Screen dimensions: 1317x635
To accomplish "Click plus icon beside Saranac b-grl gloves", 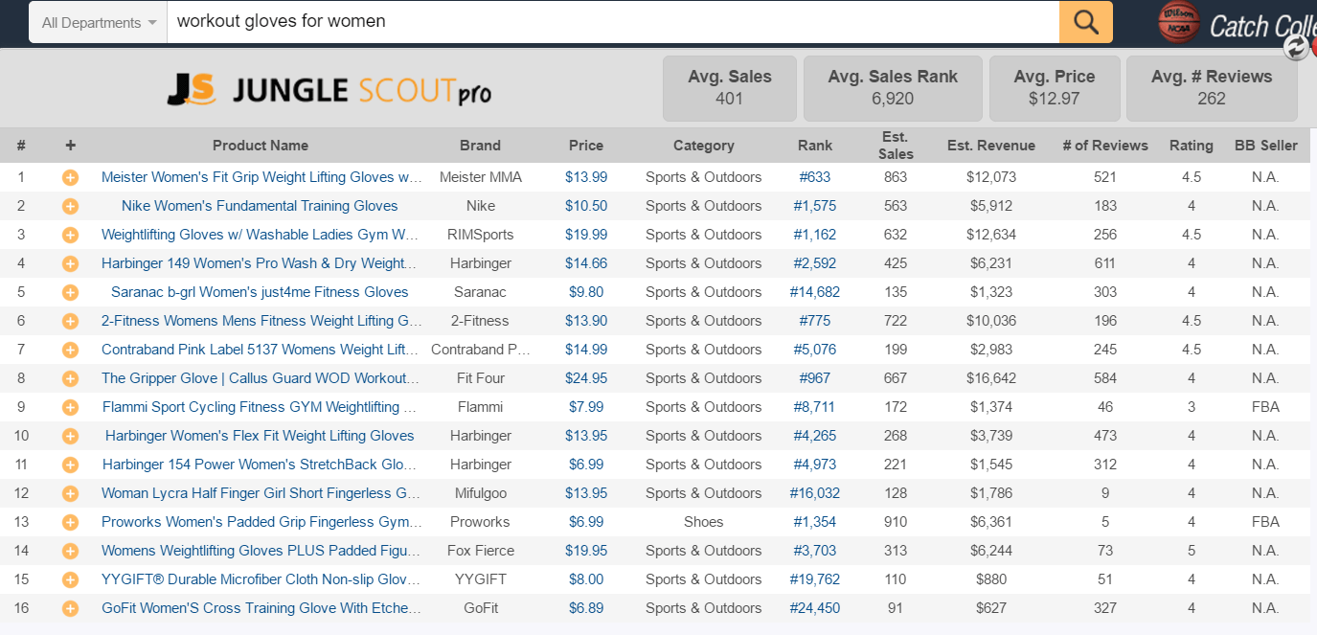I will [70, 292].
